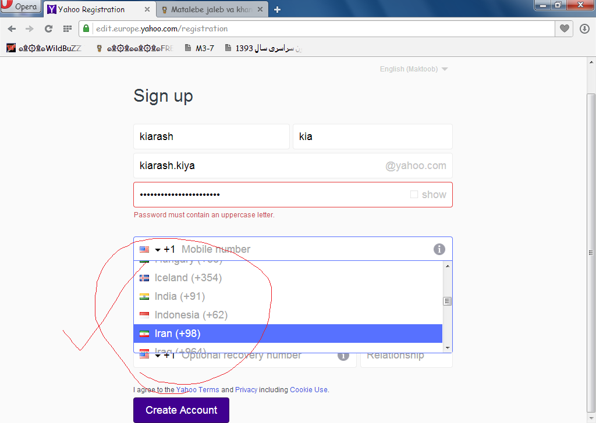
Task: Open the M3-7 bookmark
Action: 200,48
